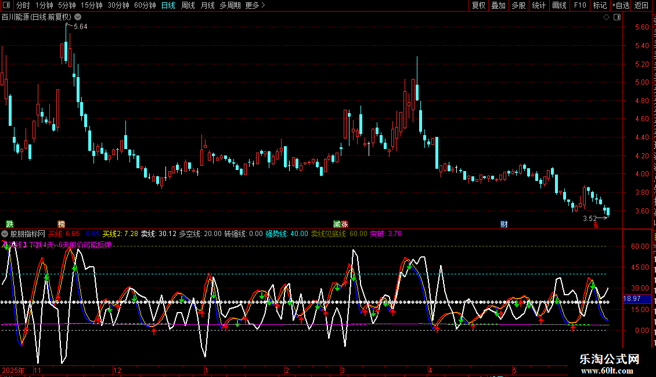Add stock with +自选 button
Image resolution: width=656 pixels, height=377 pixels.
pyautogui.click(x=621, y=5)
